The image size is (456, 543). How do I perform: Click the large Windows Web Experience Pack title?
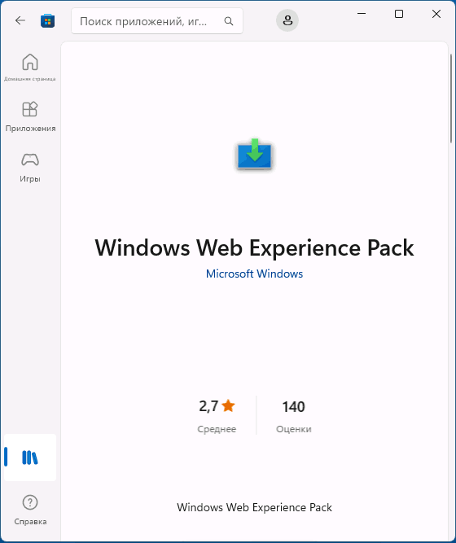(x=254, y=248)
